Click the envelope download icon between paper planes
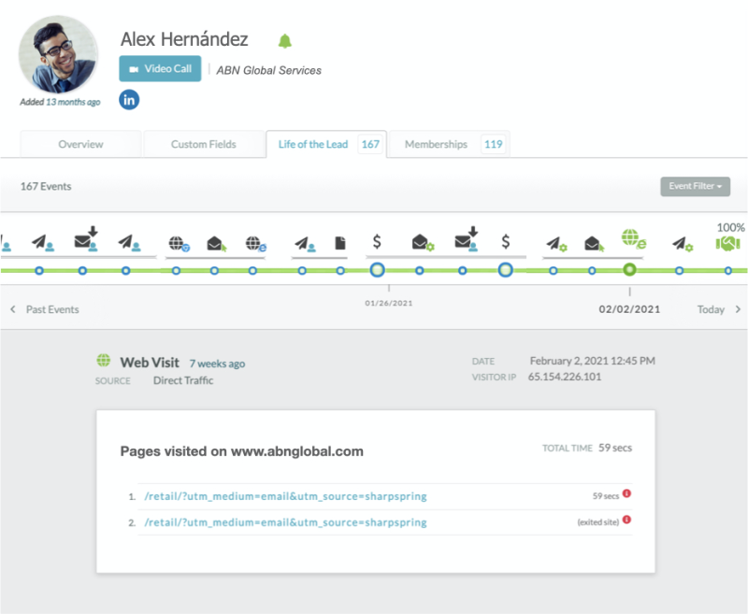This screenshot has width=748, height=614. click(x=86, y=239)
